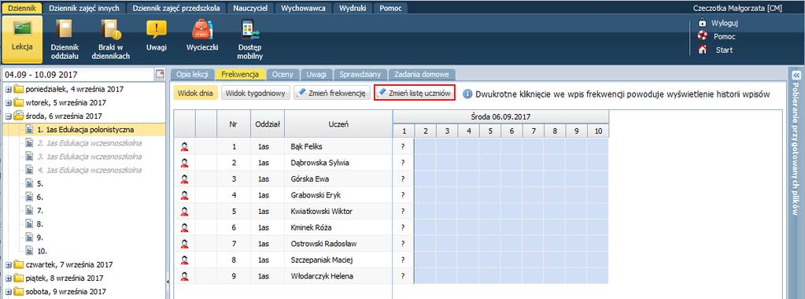Click student icon for Kminek Róża
The width and height of the screenshot is (805, 299).
184,227
